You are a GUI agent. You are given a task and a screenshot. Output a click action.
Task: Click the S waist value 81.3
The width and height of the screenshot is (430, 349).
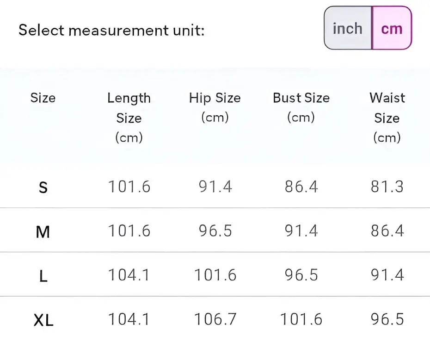387,187
